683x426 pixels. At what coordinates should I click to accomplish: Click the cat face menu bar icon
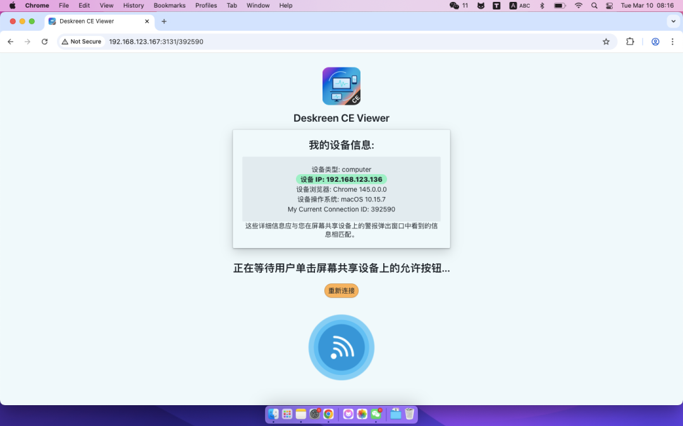click(x=481, y=6)
